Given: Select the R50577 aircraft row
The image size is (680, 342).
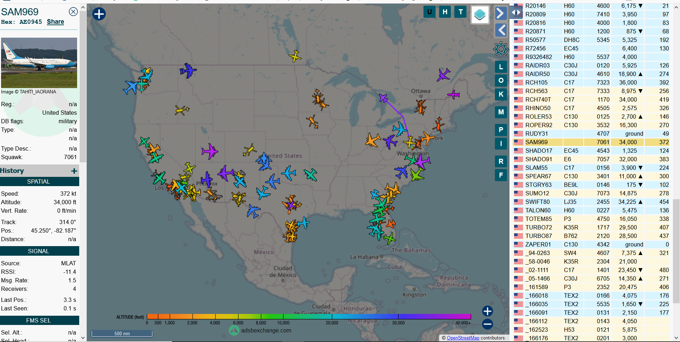Looking at the screenshot, I should coord(591,40).
